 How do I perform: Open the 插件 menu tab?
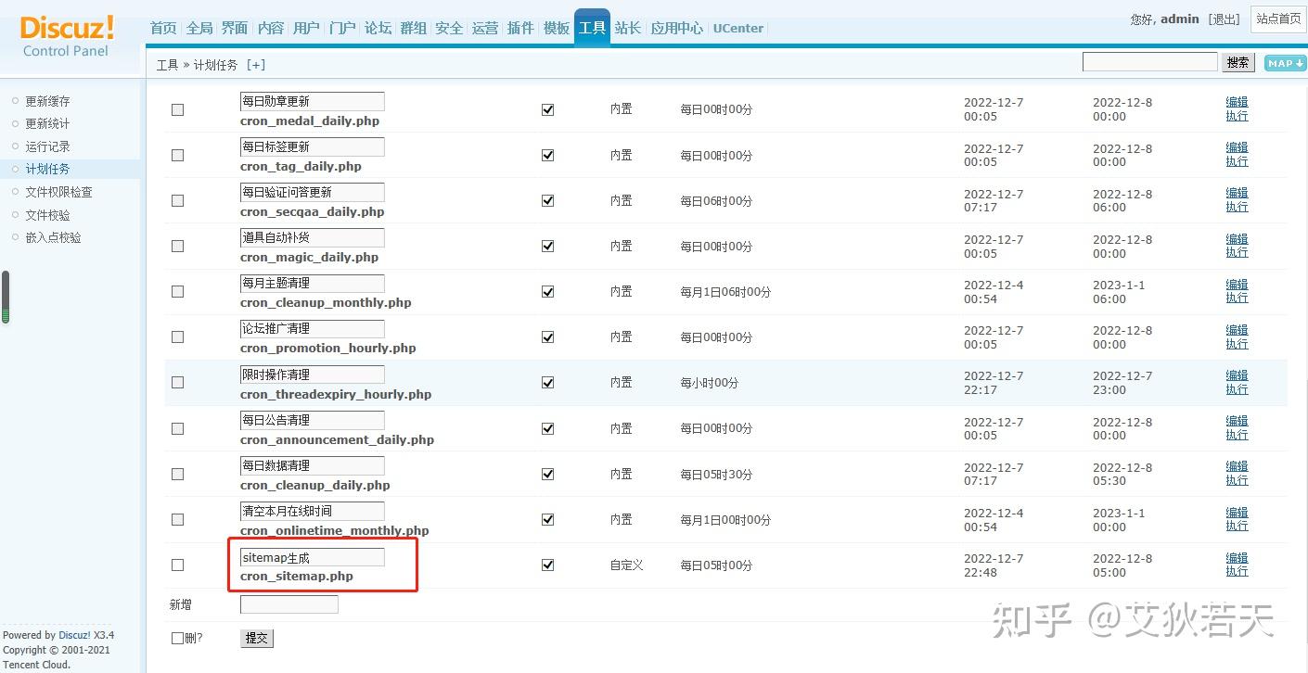[x=520, y=28]
